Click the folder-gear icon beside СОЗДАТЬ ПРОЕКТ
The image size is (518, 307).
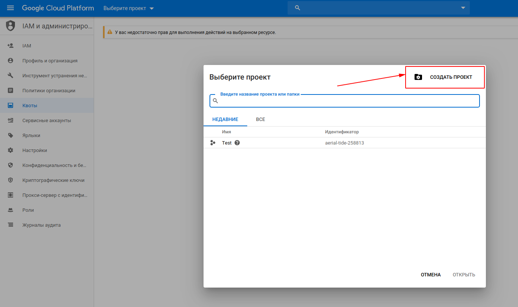click(x=418, y=77)
